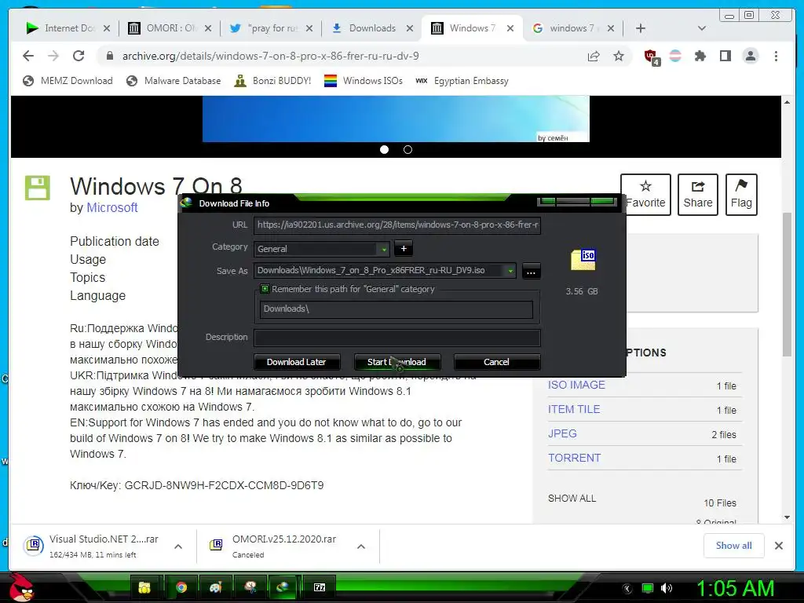Open the ISO IMAGE download link
804x603 pixels.
coord(576,385)
